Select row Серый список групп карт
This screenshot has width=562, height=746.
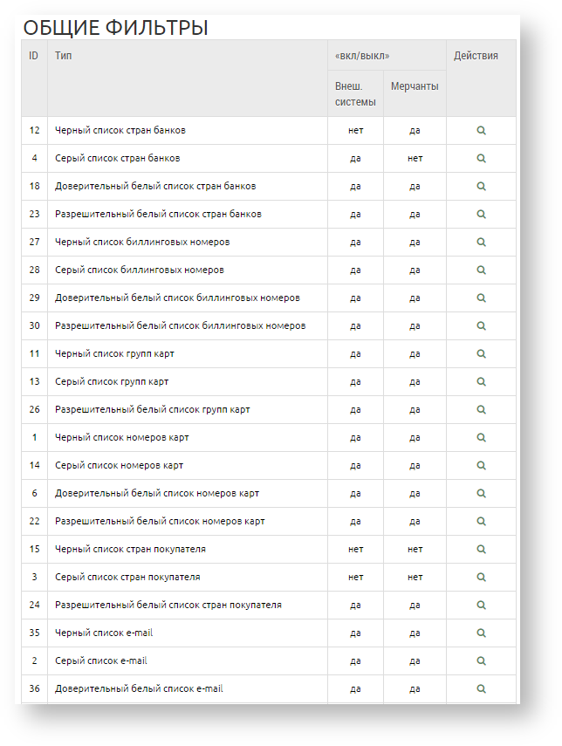[112, 382]
